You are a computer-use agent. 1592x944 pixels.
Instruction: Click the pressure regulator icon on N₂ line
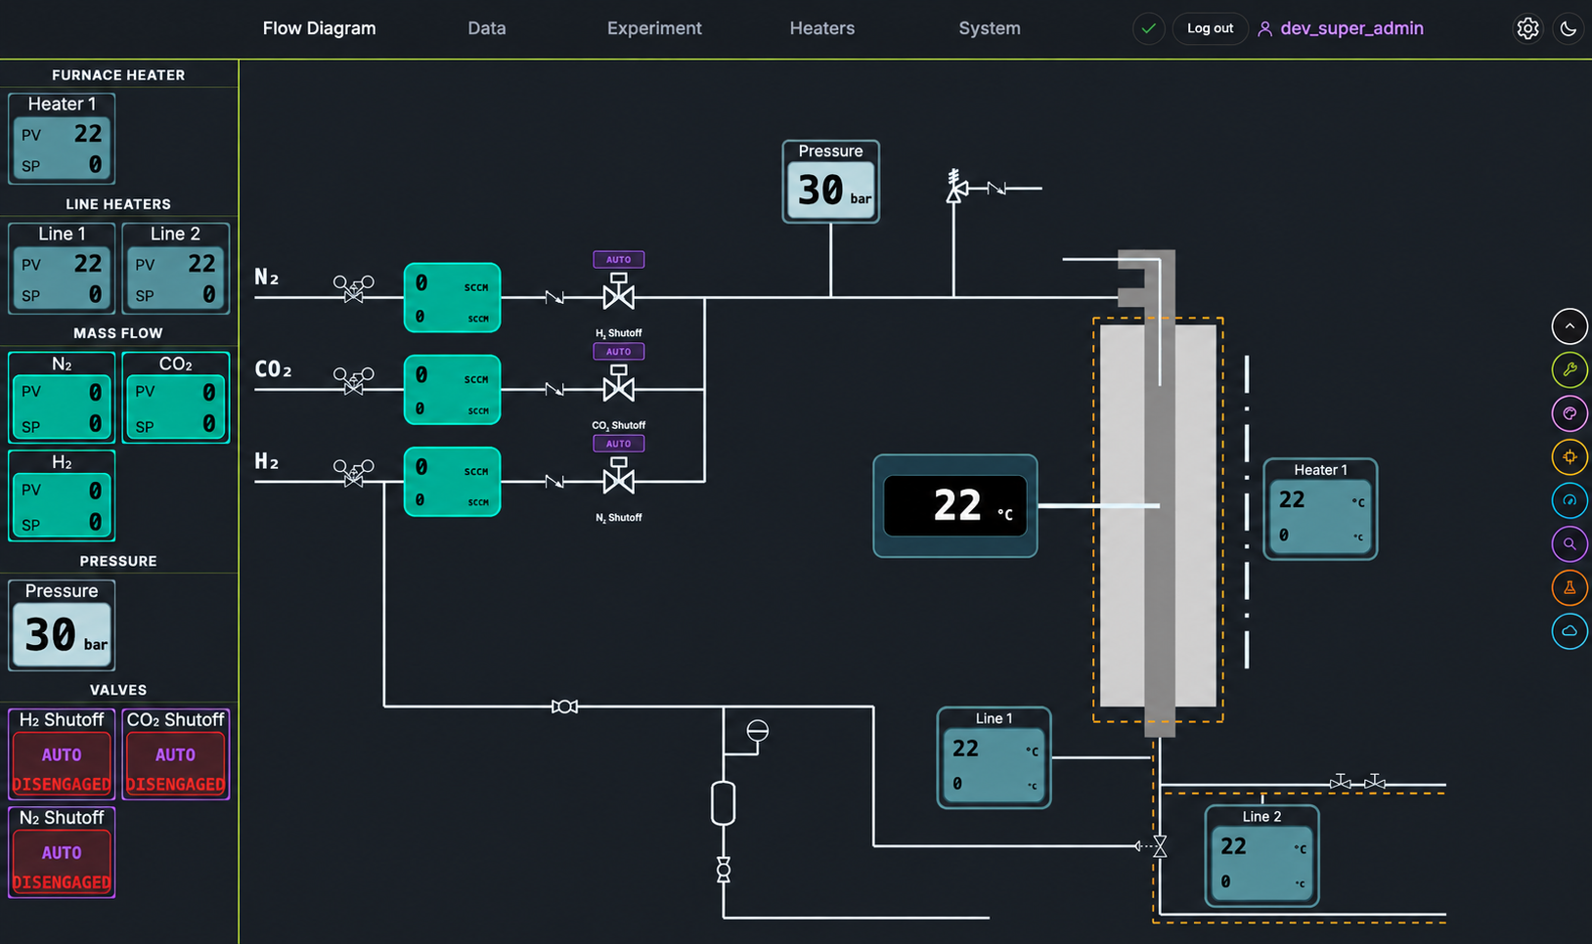click(x=354, y=288)
